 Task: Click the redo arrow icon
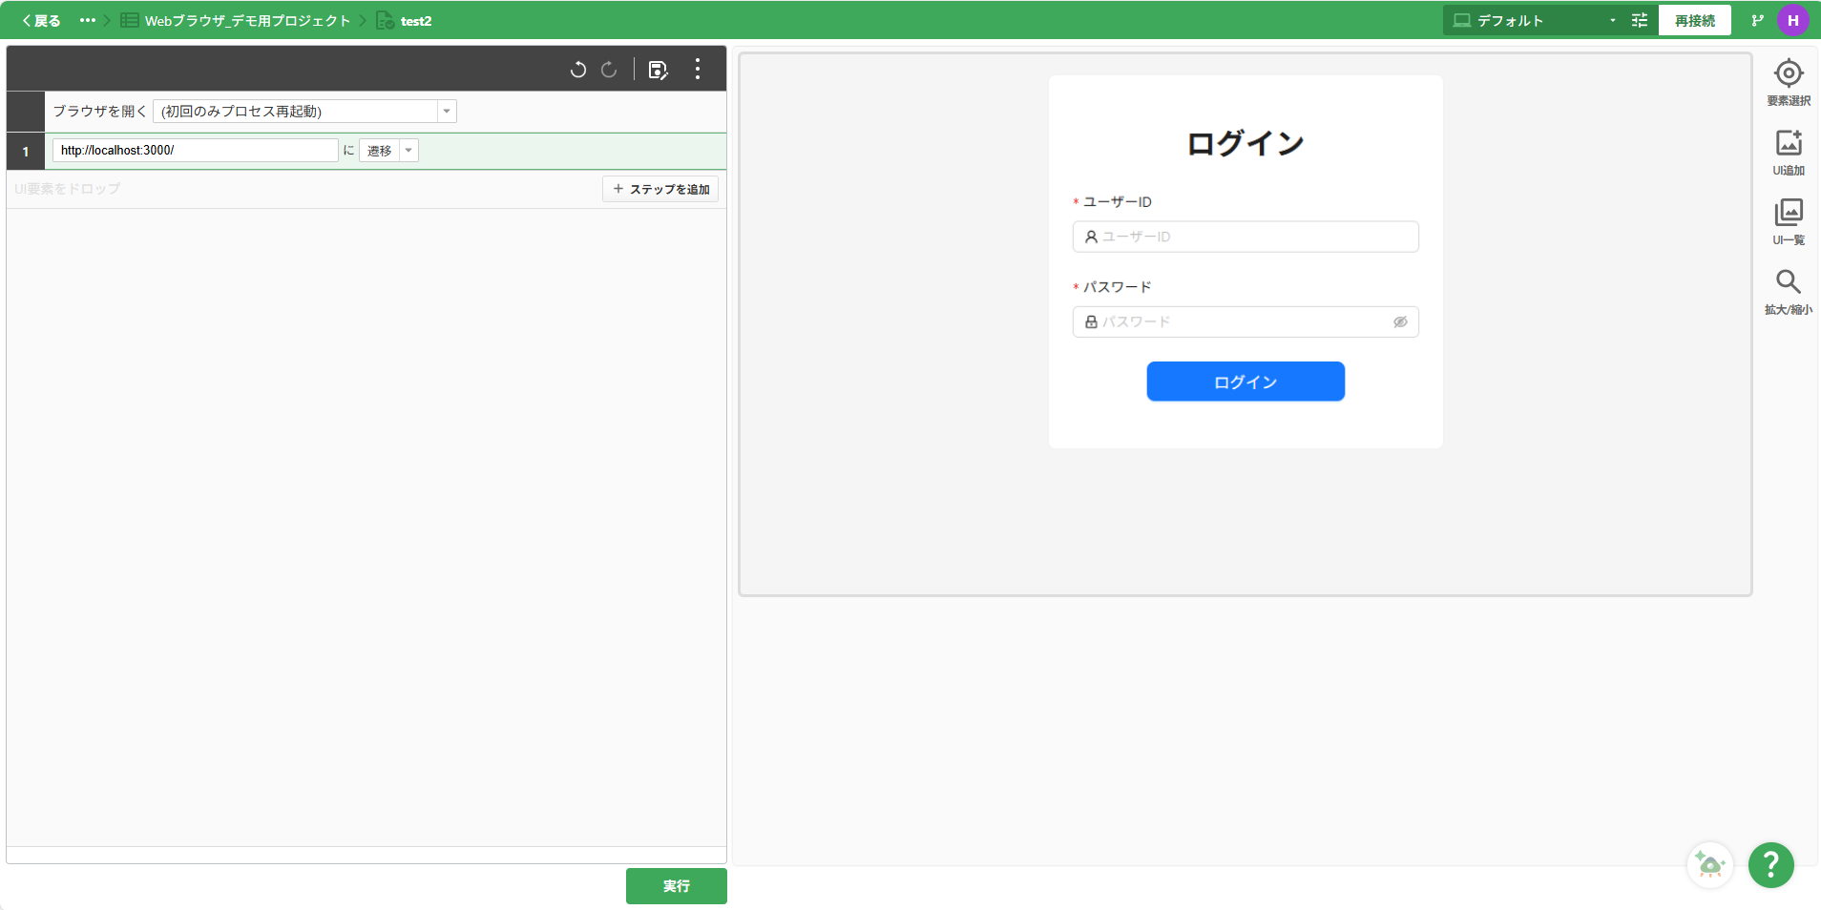[609, 70]
